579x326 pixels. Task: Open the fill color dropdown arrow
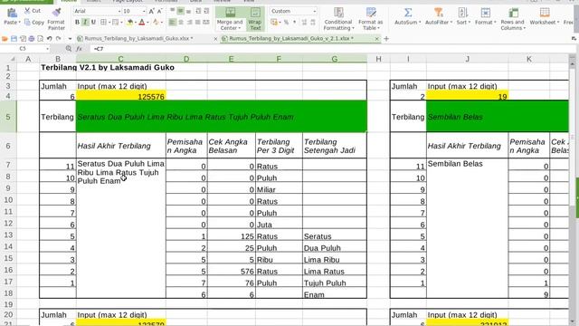point(136,23)
